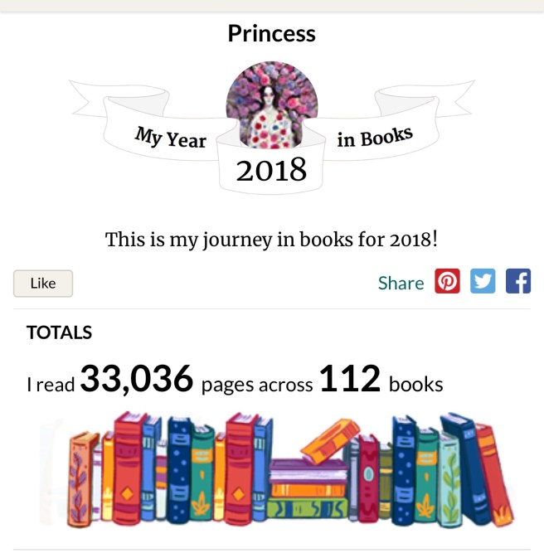
Task: Click the "in Books" ribbon text
Action: click(374, 137)
